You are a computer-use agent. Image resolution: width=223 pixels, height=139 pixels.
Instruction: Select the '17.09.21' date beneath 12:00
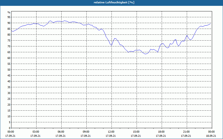[110, 136]
